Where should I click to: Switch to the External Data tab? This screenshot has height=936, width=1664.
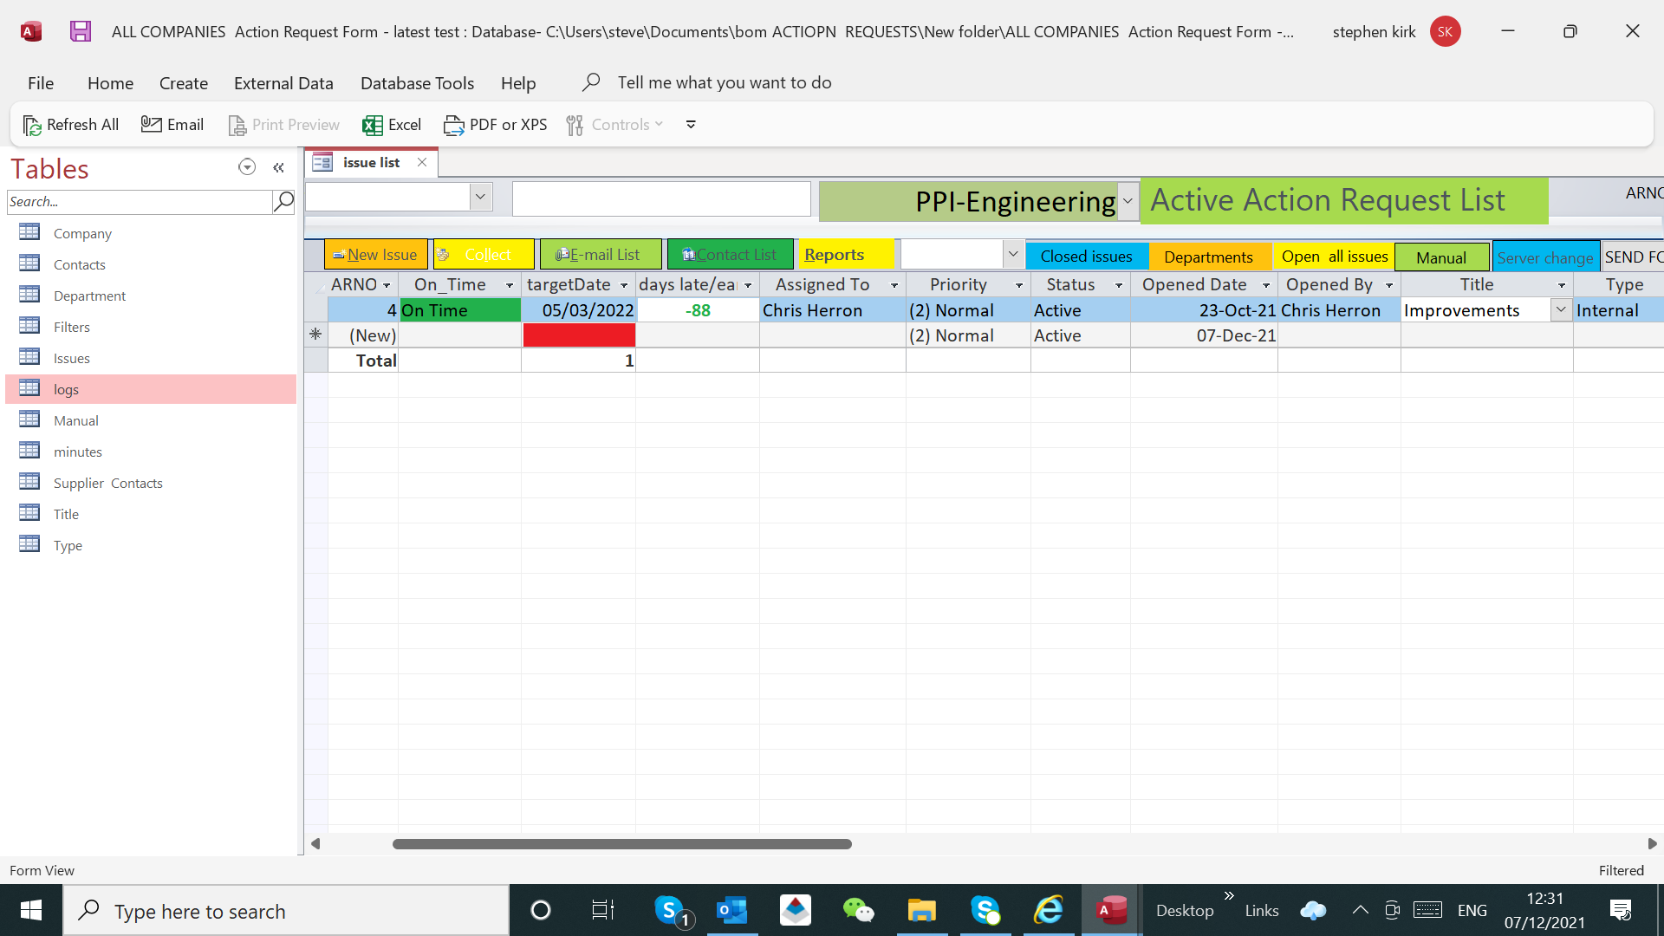click(283, 83)
